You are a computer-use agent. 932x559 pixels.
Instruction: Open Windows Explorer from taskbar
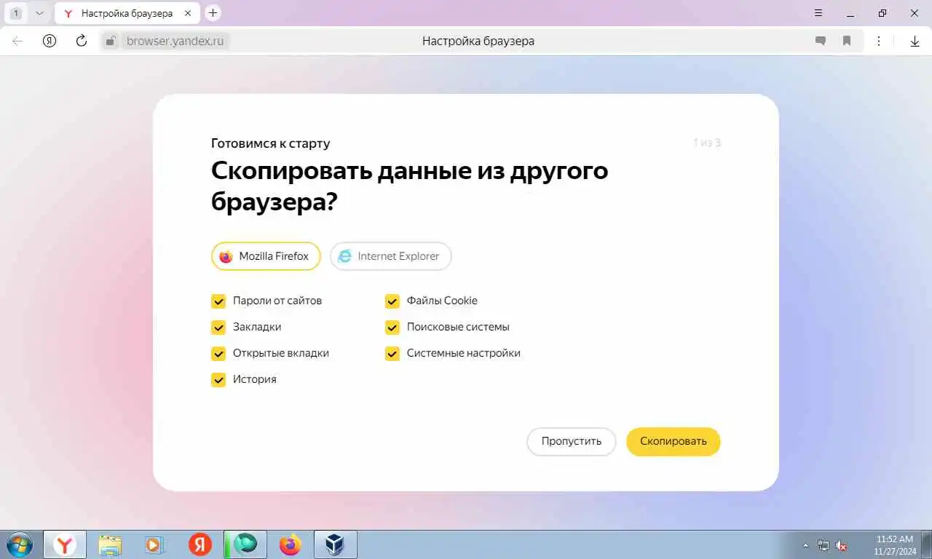point(111,544)
